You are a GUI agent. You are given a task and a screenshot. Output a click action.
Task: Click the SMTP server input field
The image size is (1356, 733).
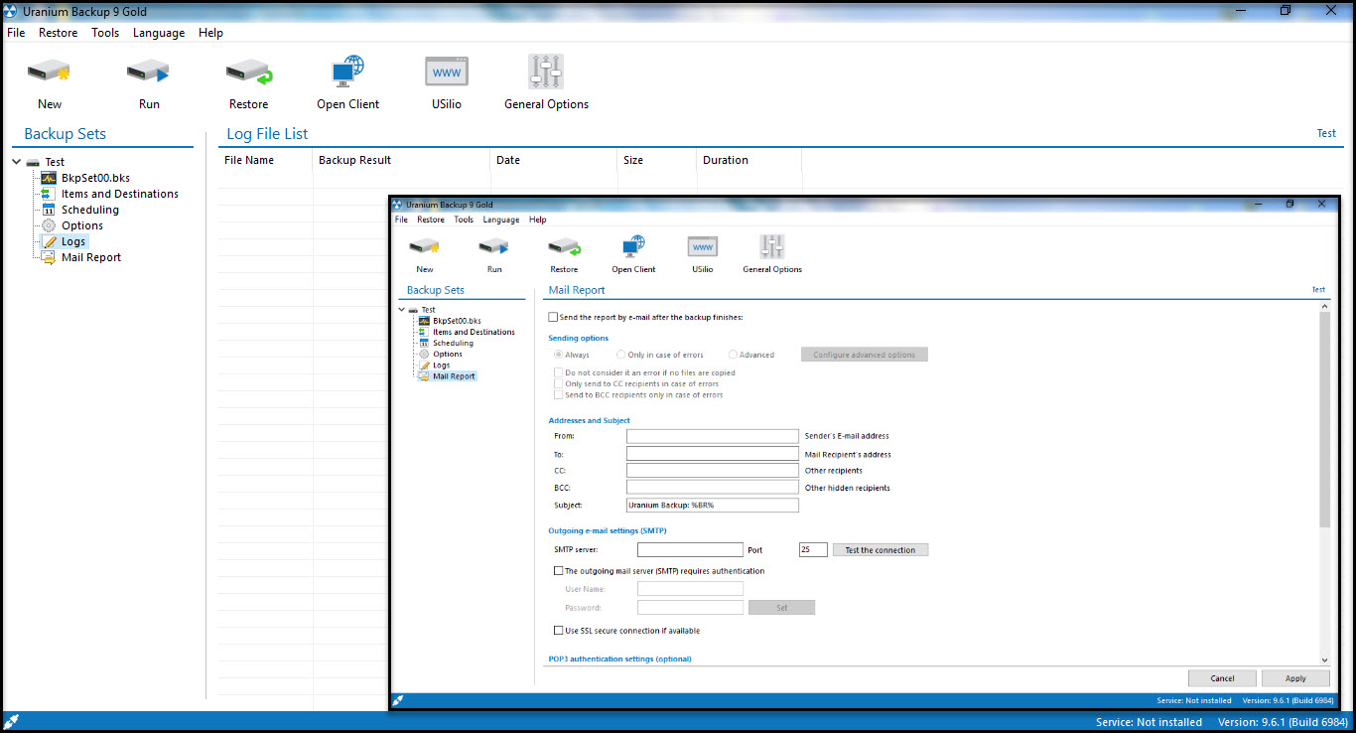click(x=690, y=550)
